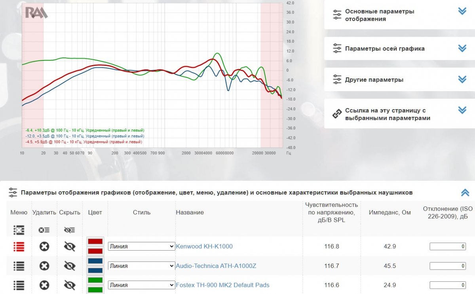Click the upper blue color swatch for Audio-Technica

[x=95, y=261]
